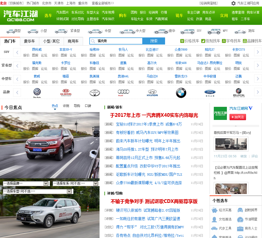Open 级别找车 level search
Screen dimensions: 262x238
[x=211, y=41]
